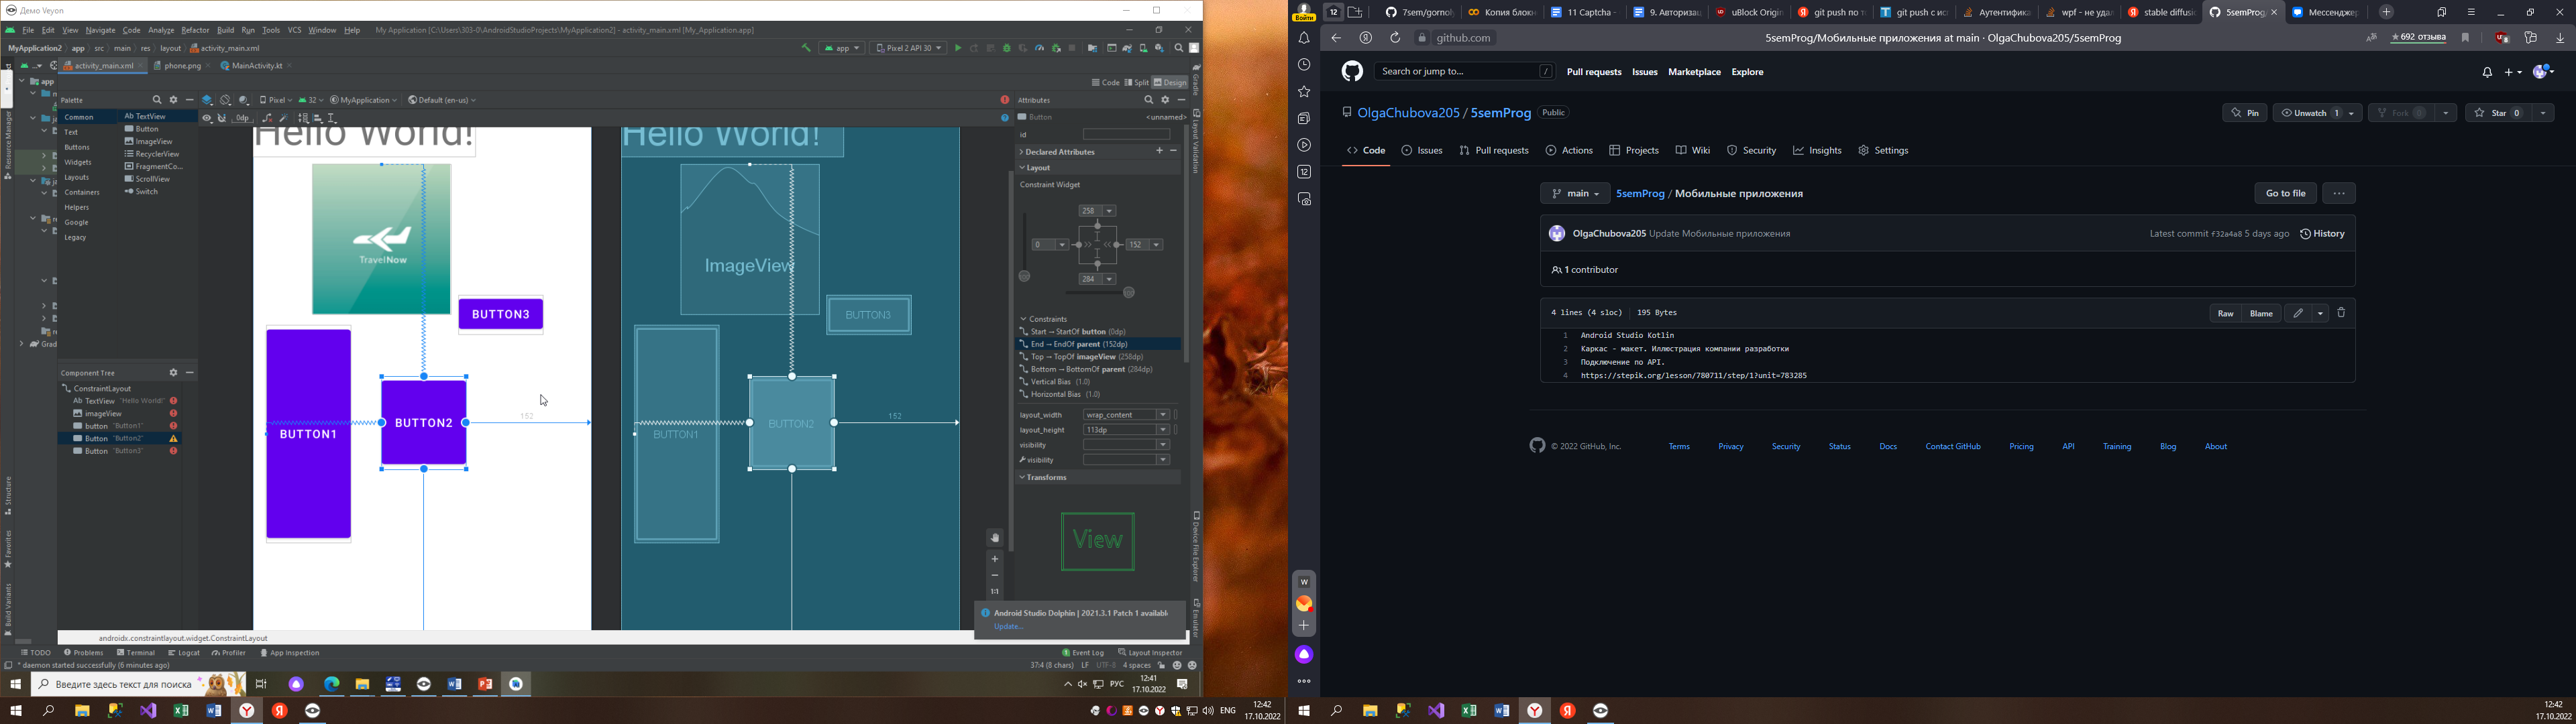This screenshot has height=724, width=2576.
Task: Click the Raw button on GitHub file
Action: 2225,314
